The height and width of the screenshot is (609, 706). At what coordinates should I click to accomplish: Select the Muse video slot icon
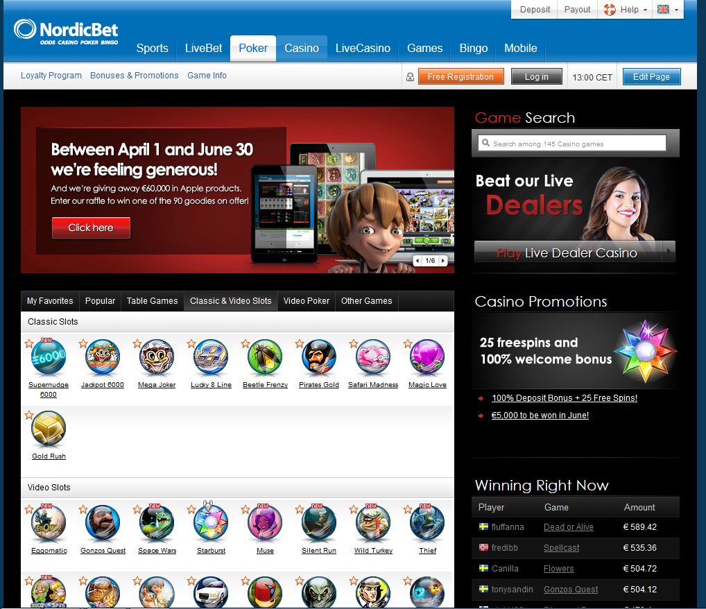point(265,523)
